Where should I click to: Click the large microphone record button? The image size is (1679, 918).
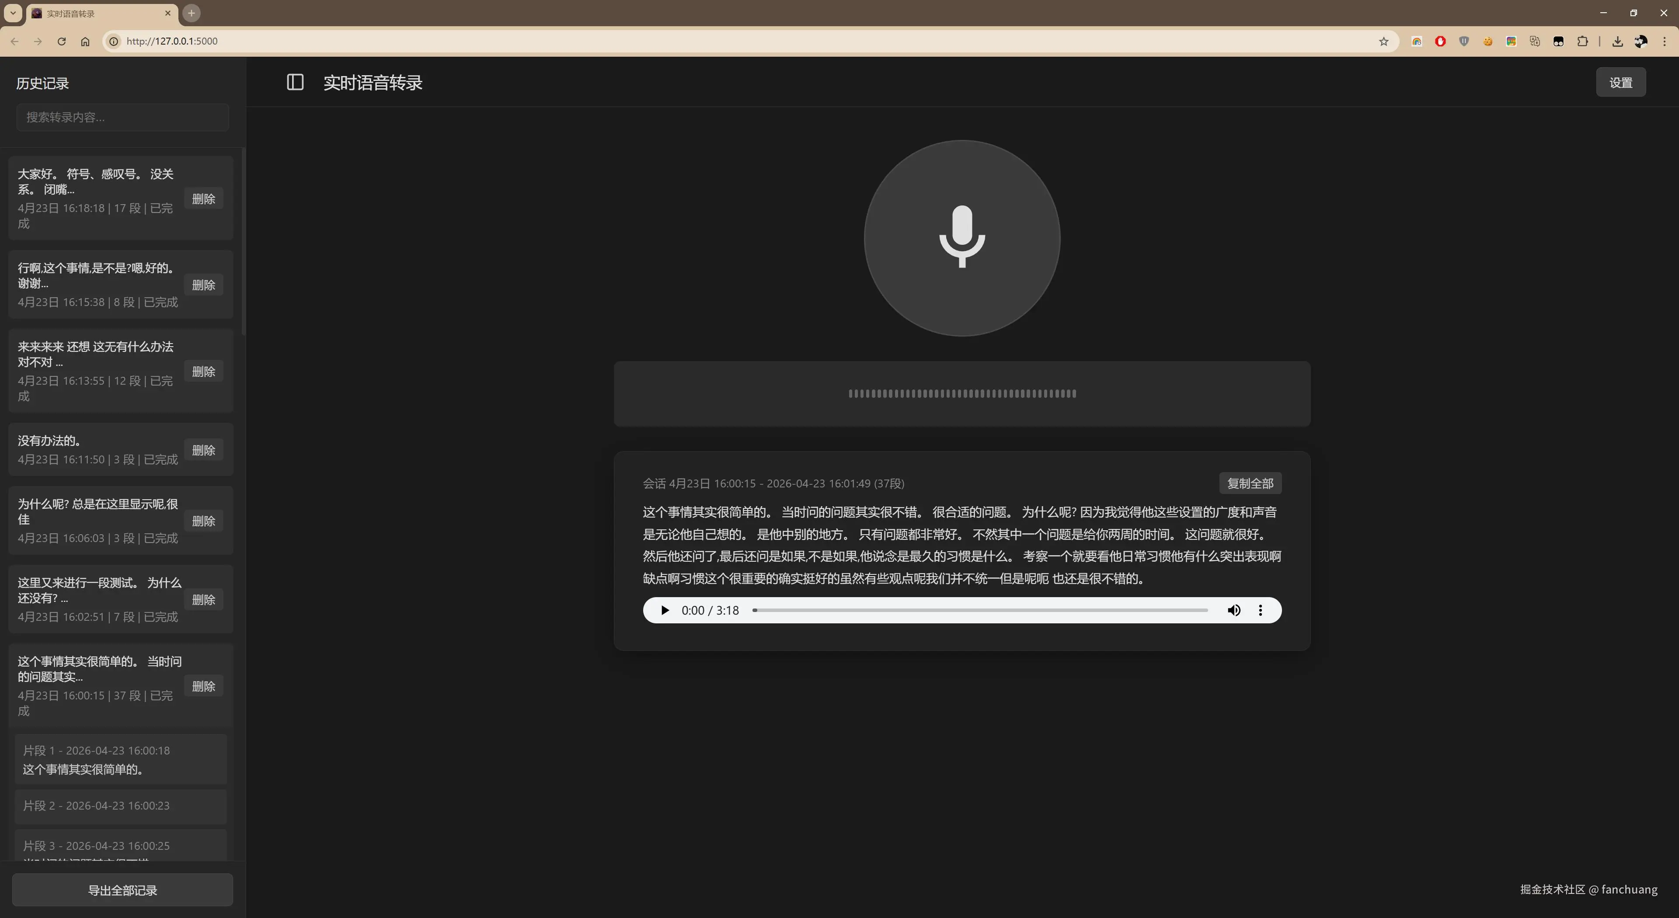click(961, 238)
